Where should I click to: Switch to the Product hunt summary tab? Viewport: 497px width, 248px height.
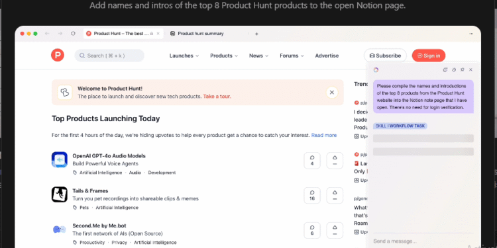pyautogui.click(x=201, y=34)
